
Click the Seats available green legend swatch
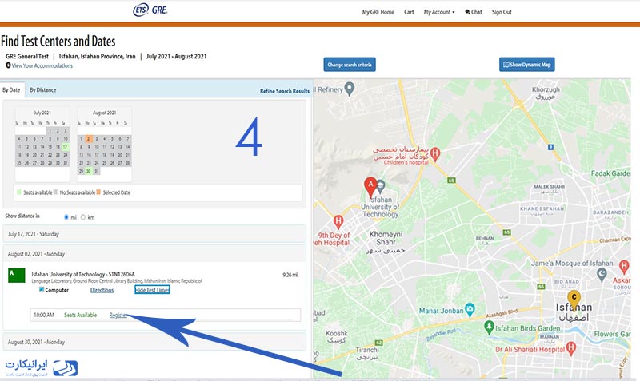(x=18, y=192)
